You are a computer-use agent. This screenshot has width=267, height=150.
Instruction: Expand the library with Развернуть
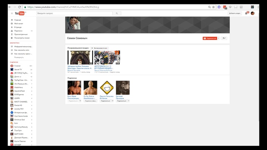[19, 57]
